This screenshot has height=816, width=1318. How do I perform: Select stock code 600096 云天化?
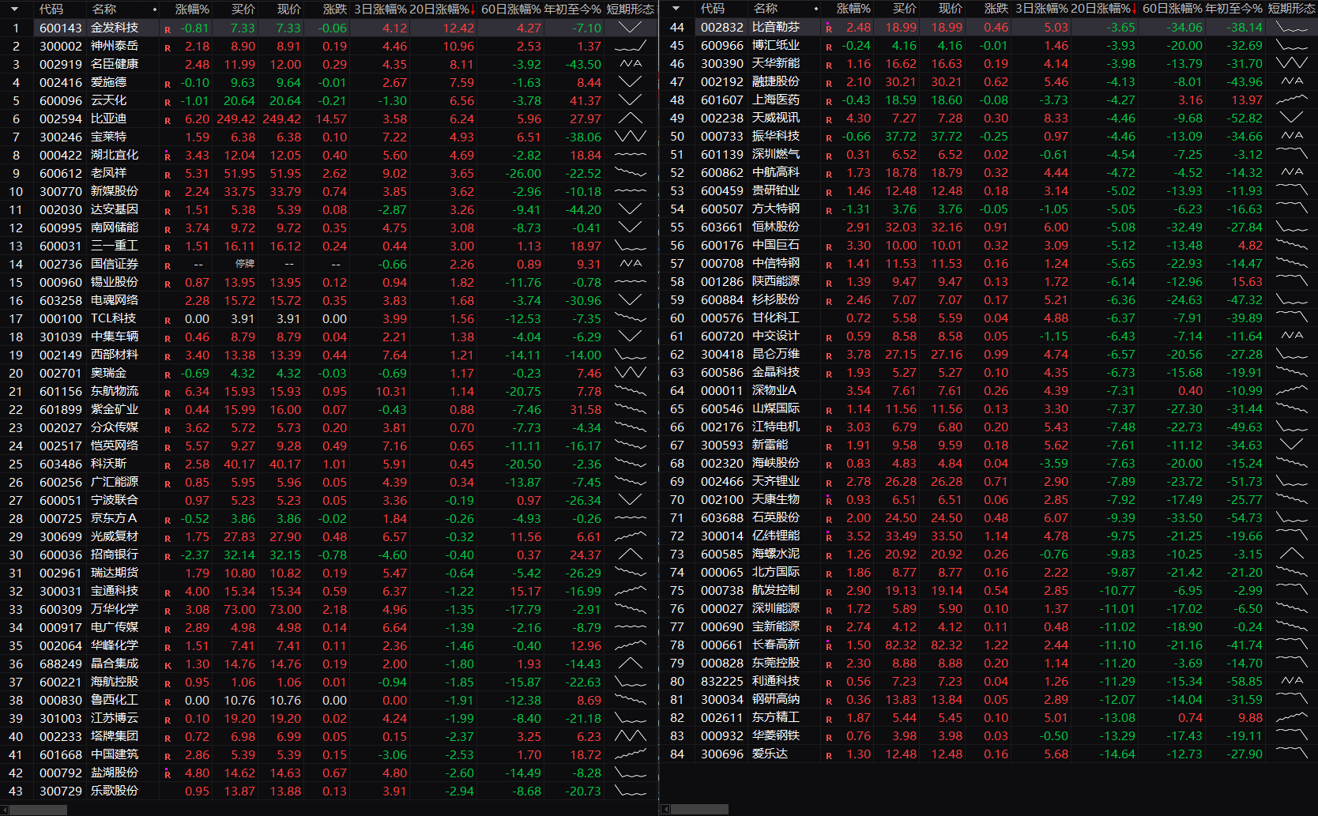pos(61,100)
